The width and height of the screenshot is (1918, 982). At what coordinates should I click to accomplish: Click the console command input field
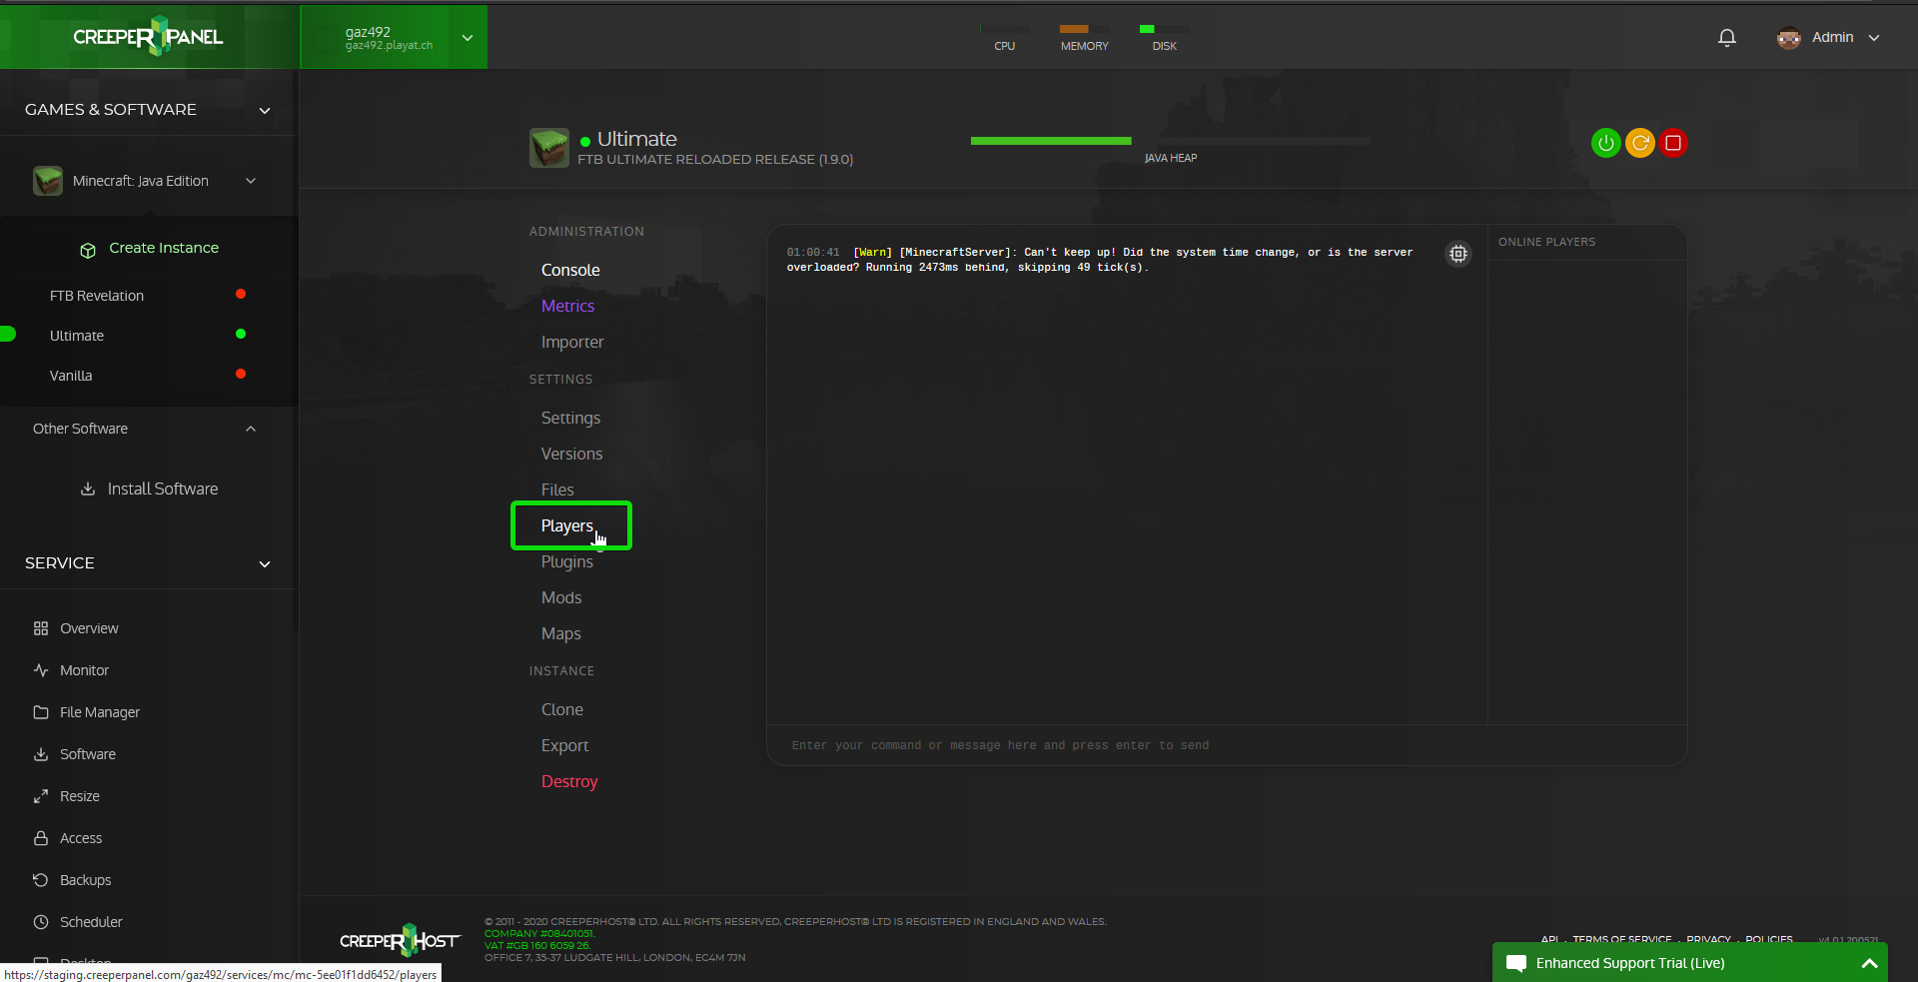1227,745
